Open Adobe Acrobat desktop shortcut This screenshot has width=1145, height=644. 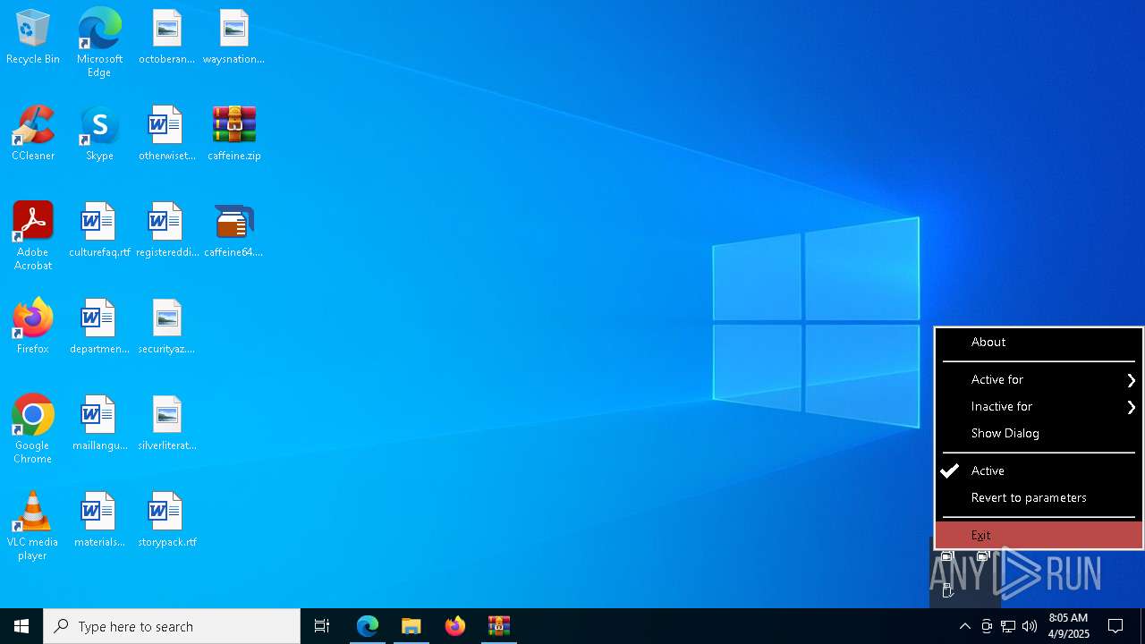click(33, 236)
